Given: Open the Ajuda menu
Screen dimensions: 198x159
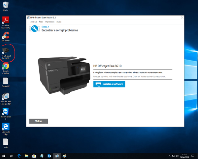Looking at the screenshot, I should click(59, 22).
